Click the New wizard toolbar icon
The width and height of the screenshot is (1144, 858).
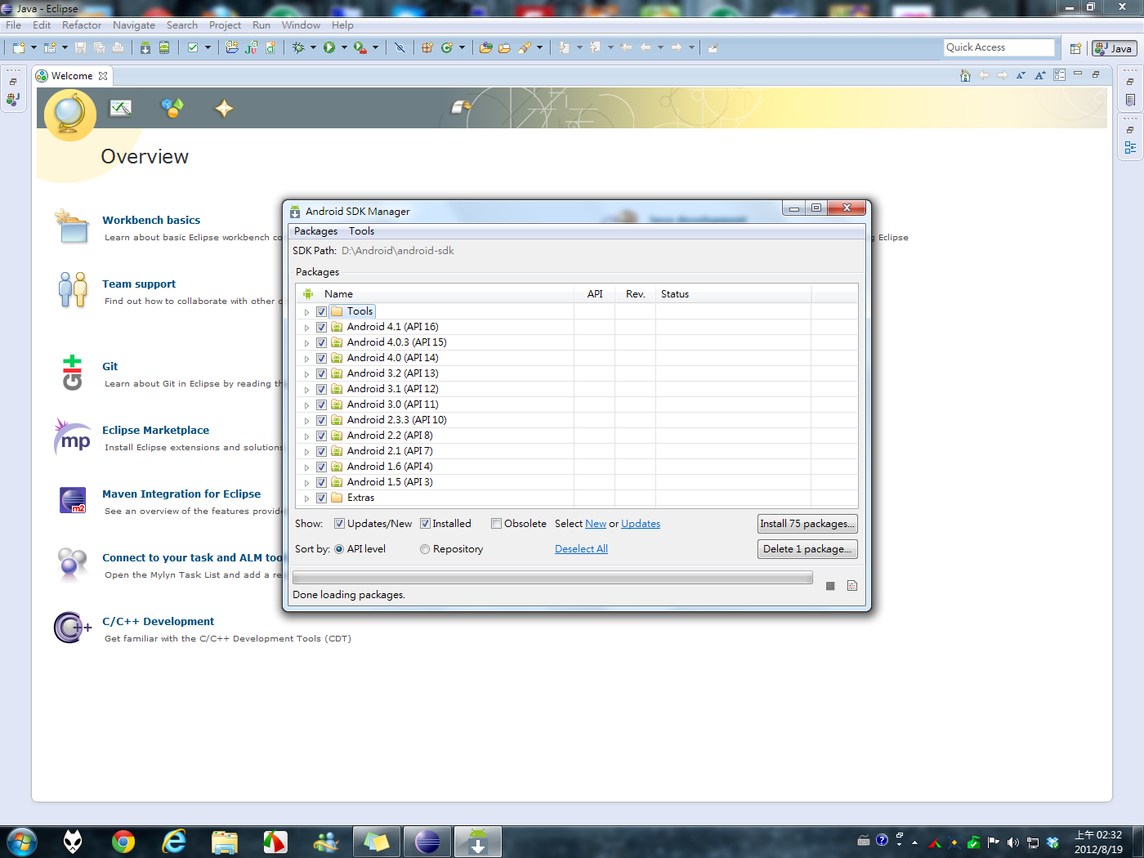click(18, 47)
